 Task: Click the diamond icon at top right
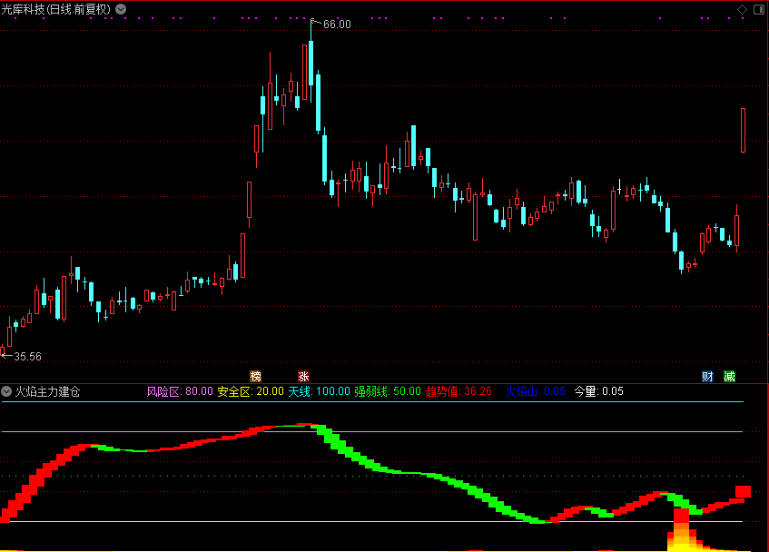point(742,9)
